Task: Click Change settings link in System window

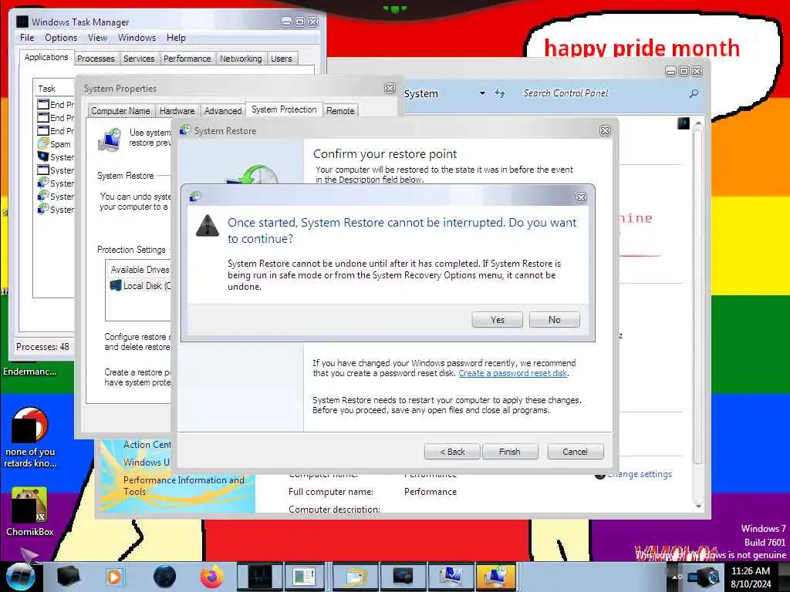Action: tap(639, 474)
